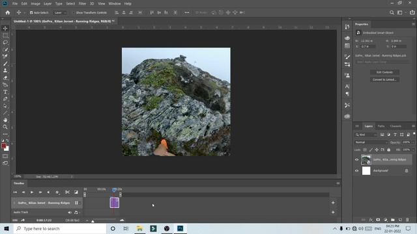The image size is (417, 234).
Task: Open the History panel icon
Action: [347, 27]
